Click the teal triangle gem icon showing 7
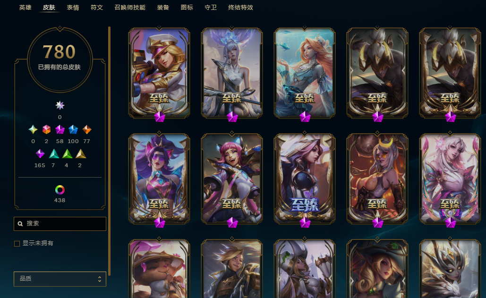 coord(54,153)
